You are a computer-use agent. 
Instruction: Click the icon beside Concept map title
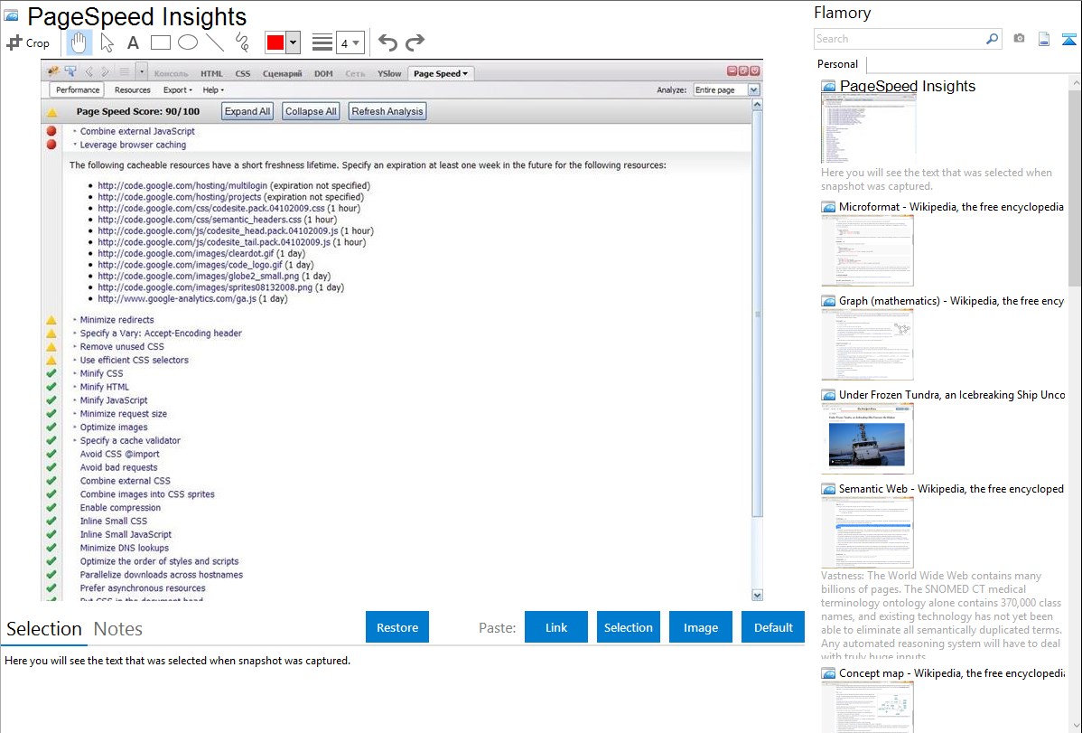click(x=828, y=673)
